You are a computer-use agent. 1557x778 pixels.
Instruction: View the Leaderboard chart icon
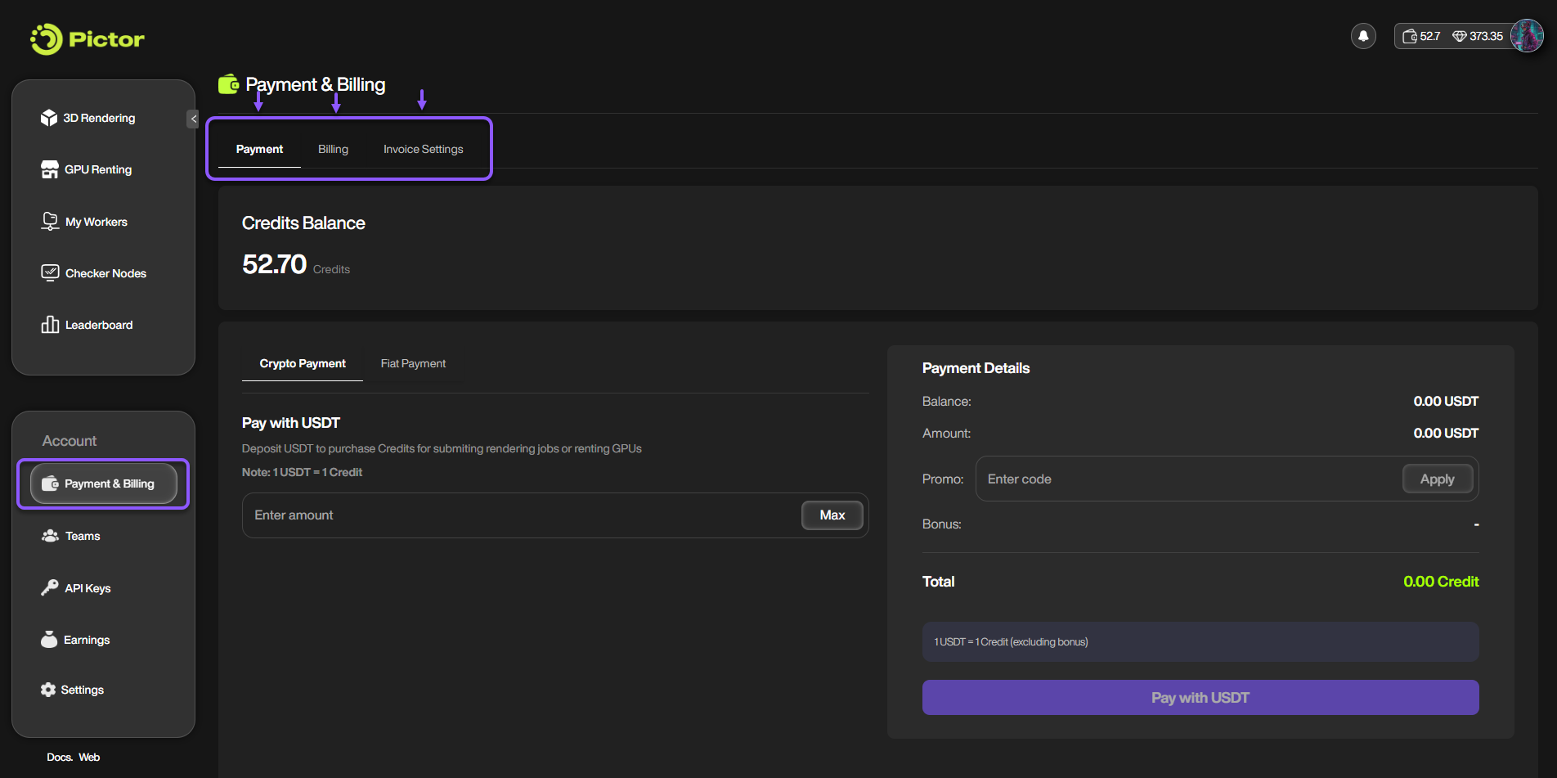coord(50,325)
